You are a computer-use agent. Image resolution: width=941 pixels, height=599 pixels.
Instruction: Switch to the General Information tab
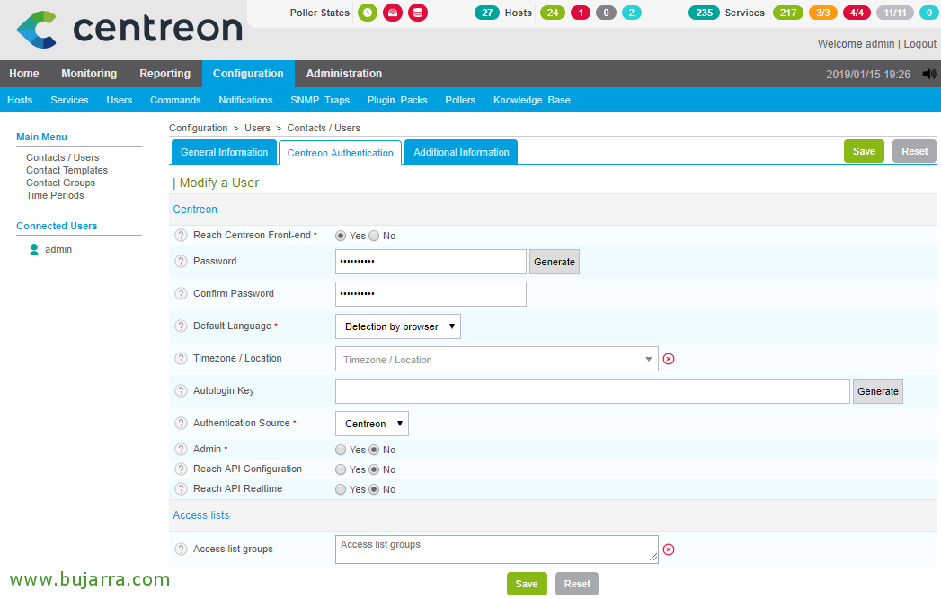coord(224,153)
